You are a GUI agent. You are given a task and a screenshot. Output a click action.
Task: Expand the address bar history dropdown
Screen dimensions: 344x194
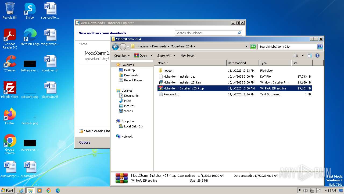click(246, 47)
